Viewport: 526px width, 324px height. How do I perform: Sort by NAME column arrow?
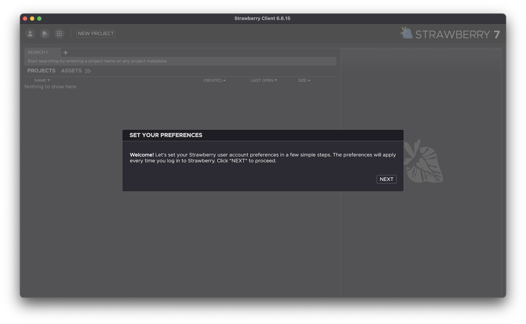[x=49, y=80]
